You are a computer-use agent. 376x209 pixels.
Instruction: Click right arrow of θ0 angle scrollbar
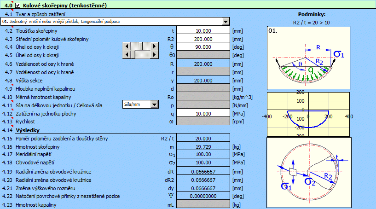[x=155, y=54]
